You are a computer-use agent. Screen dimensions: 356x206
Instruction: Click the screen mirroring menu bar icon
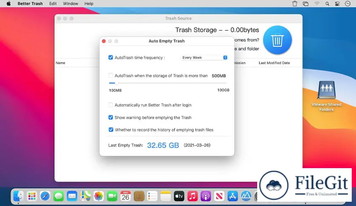pos(306,4)
